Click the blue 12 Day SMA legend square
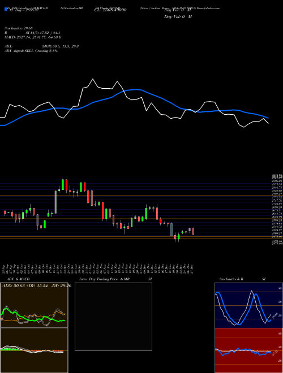The image size is (283, 373). pyautogui.click(x=6, y=10)
